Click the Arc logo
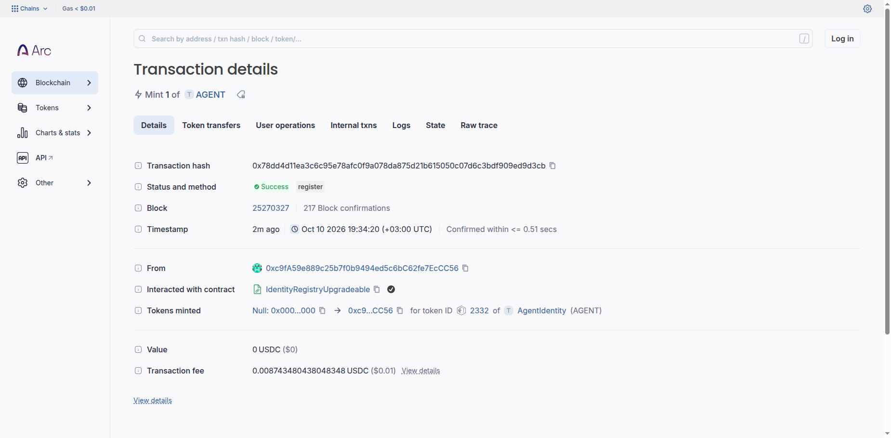Viewport: 891px width, 438px height. (34, 51)
